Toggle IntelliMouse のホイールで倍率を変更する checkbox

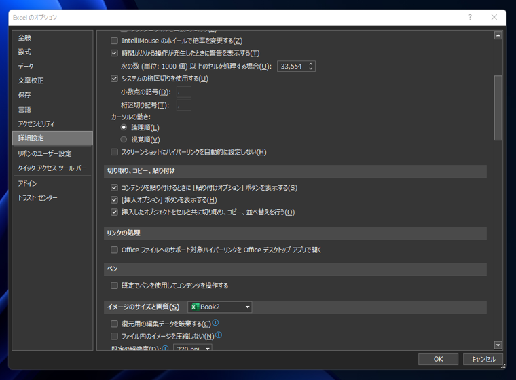pyautogui.click(x=114, y=41)
